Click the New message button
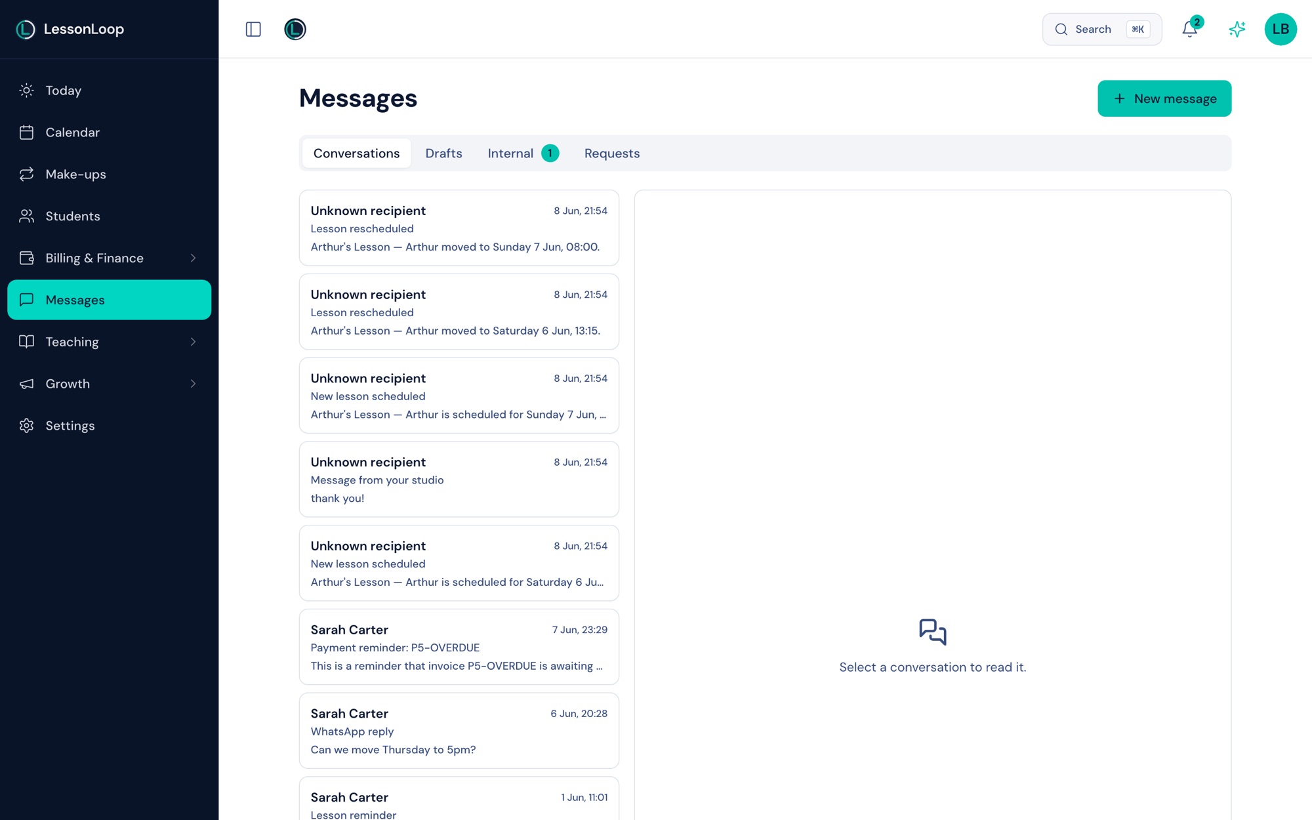Image resolution: width=1312 pixels, height=820 pixels. coord(1164,98)
